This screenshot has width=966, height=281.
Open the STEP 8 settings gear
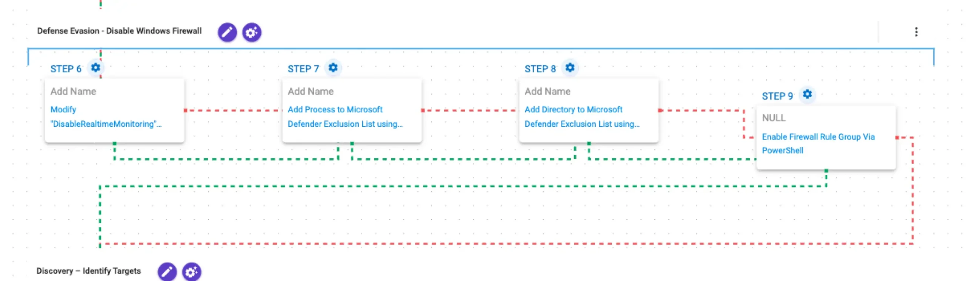[569, 68]
